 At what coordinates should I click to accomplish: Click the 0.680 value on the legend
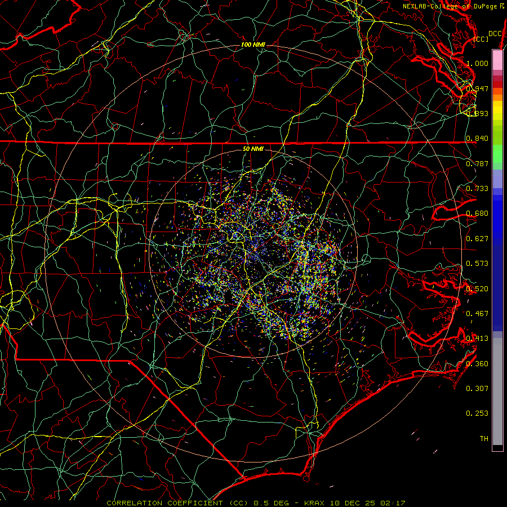[x=477, y=214]
